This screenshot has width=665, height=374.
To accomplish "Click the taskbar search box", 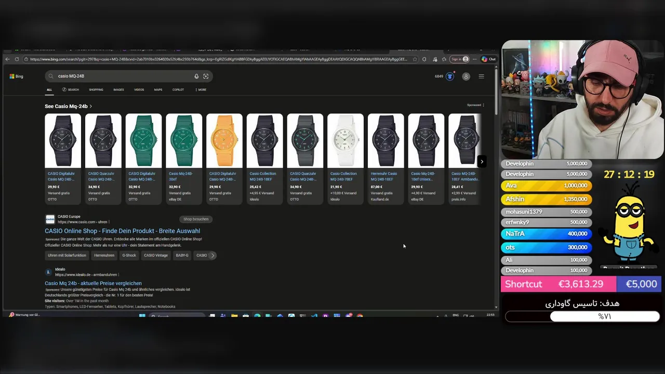I will (x=177, y=315).
